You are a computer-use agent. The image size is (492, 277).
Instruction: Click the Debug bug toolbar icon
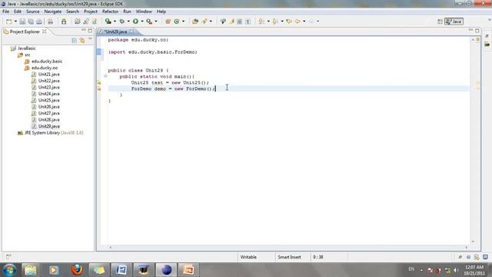(x=121, y=22)
